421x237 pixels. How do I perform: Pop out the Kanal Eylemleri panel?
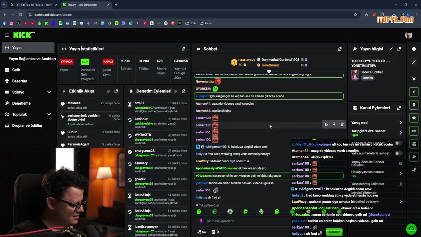point(399,108)
